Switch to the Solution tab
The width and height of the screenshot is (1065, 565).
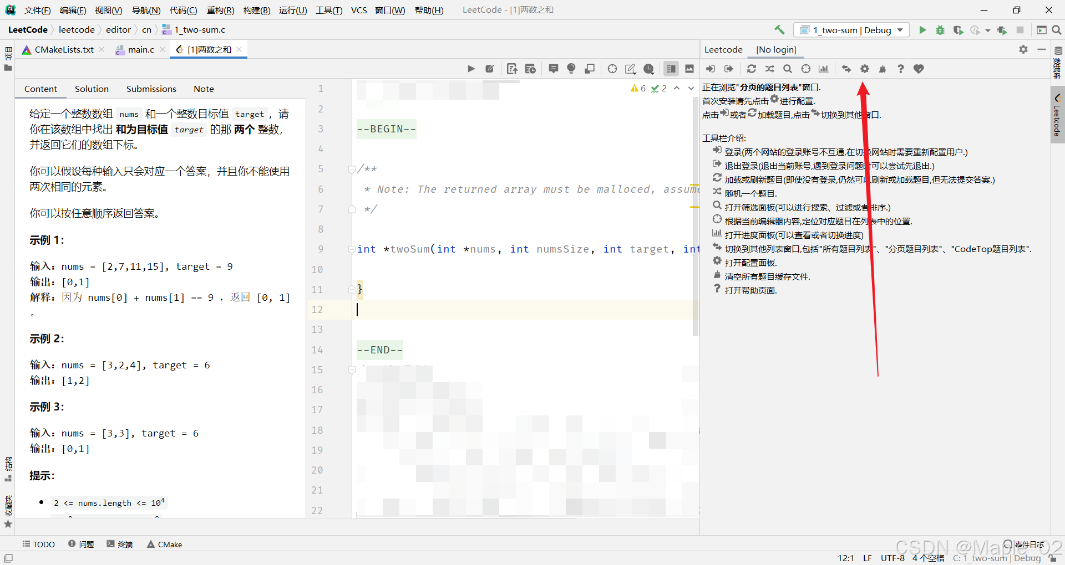click(91, 89)
